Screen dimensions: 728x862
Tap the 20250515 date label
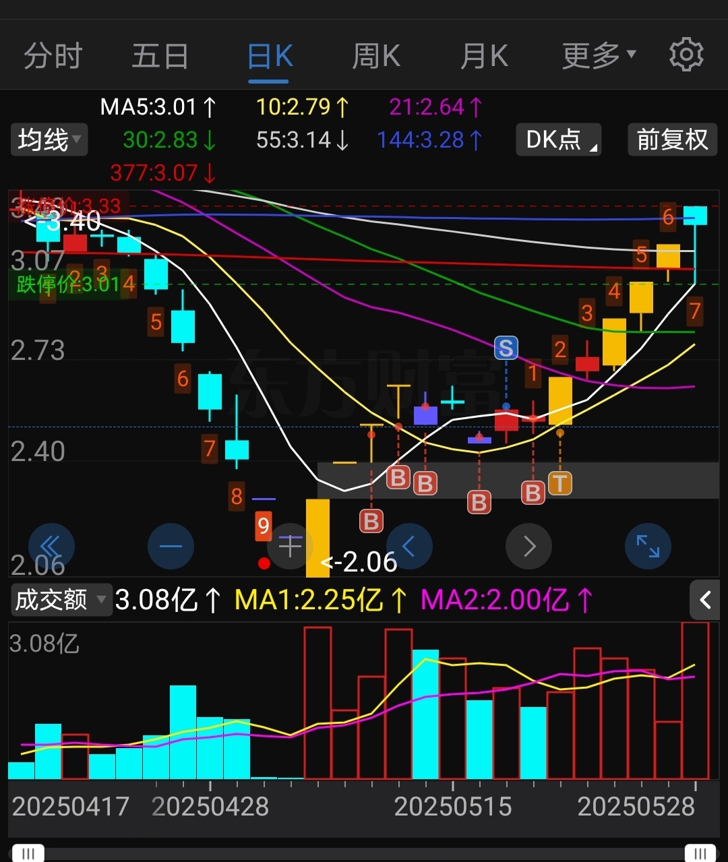click(x=453, y=807)
